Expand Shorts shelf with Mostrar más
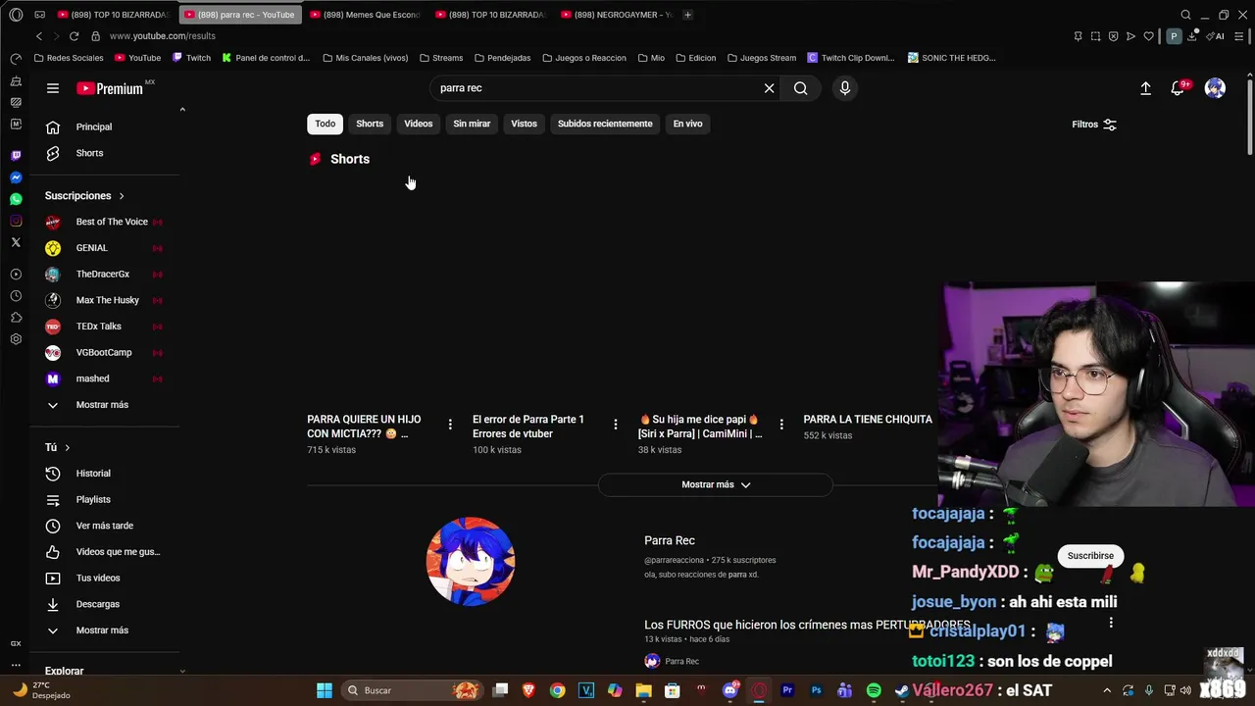The height and width of the screenshot is (706, 1255). tap(716, 484)
